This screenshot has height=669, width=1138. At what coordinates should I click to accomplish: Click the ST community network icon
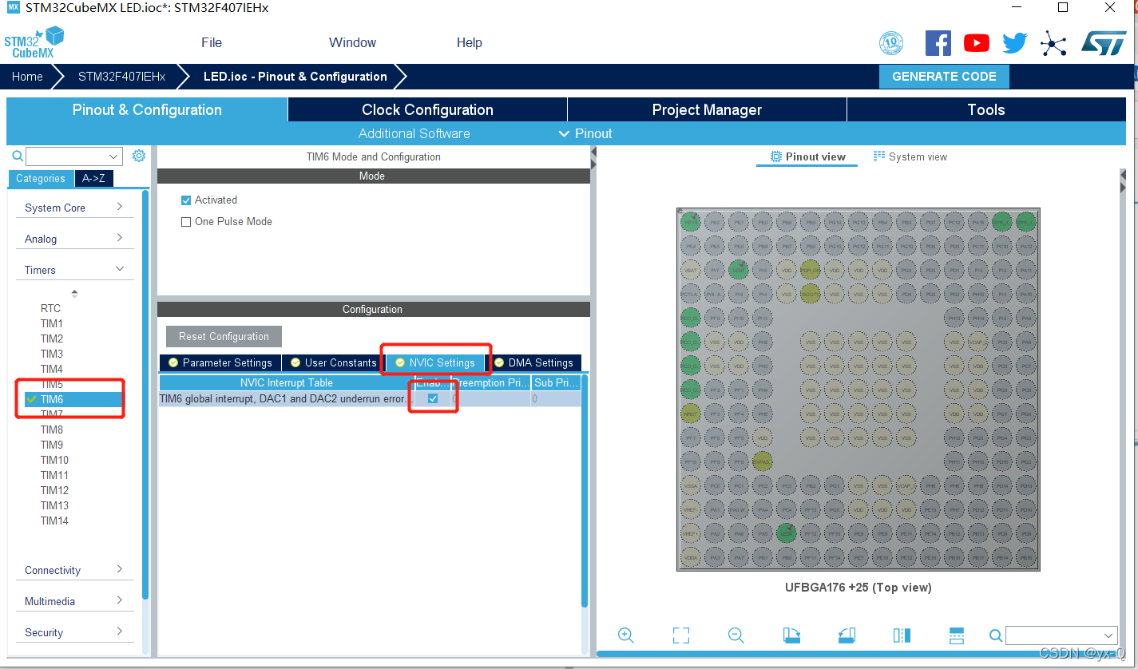tap(1053, 43)
